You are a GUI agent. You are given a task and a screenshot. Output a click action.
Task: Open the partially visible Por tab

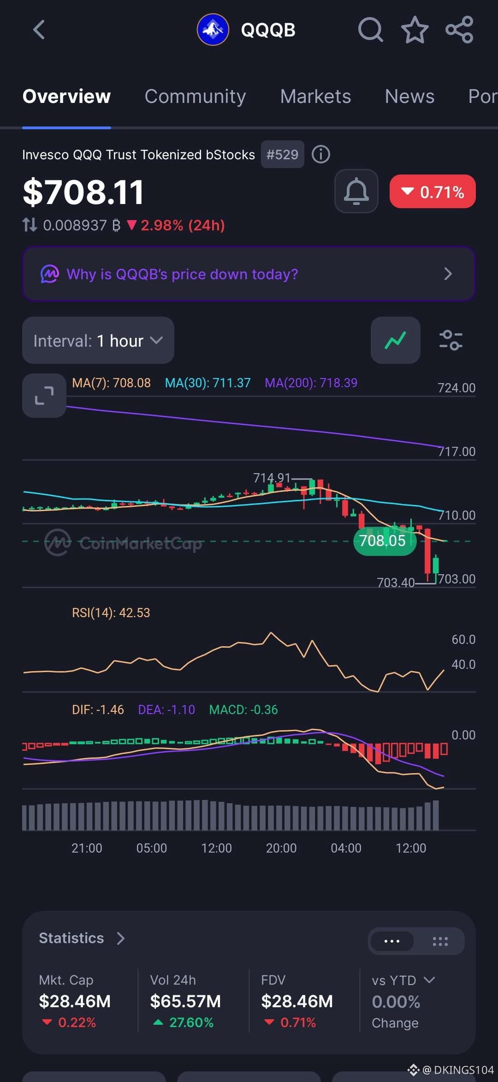coord(483,96)
